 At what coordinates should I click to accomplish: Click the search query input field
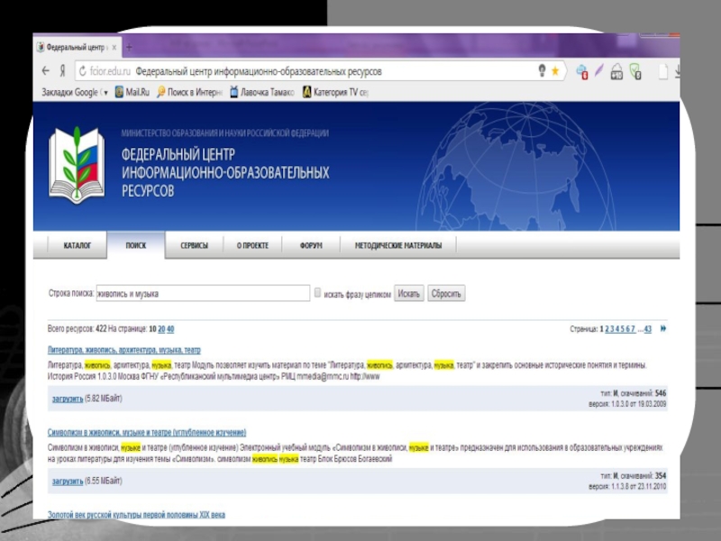[x=202, y=293]
